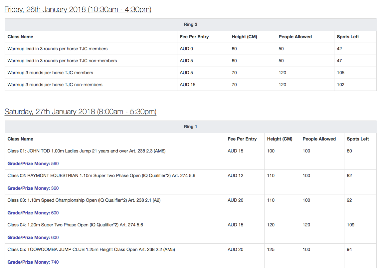This screenshot has height=272, width=381.
Task: Click the Saturday, 27th January 2018 heading
Action: coord(80,112)
